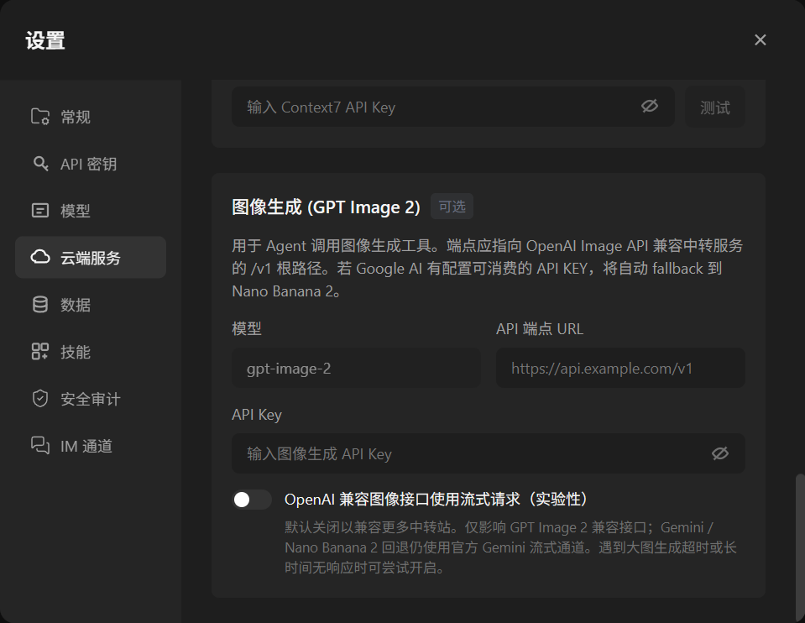Open the 安全审计 settings section
Screen dimensions: 805x623
91,399
